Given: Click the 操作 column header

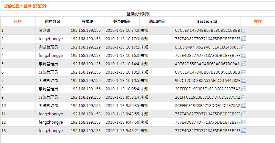Looking at the screenshot, I should 258,22.
